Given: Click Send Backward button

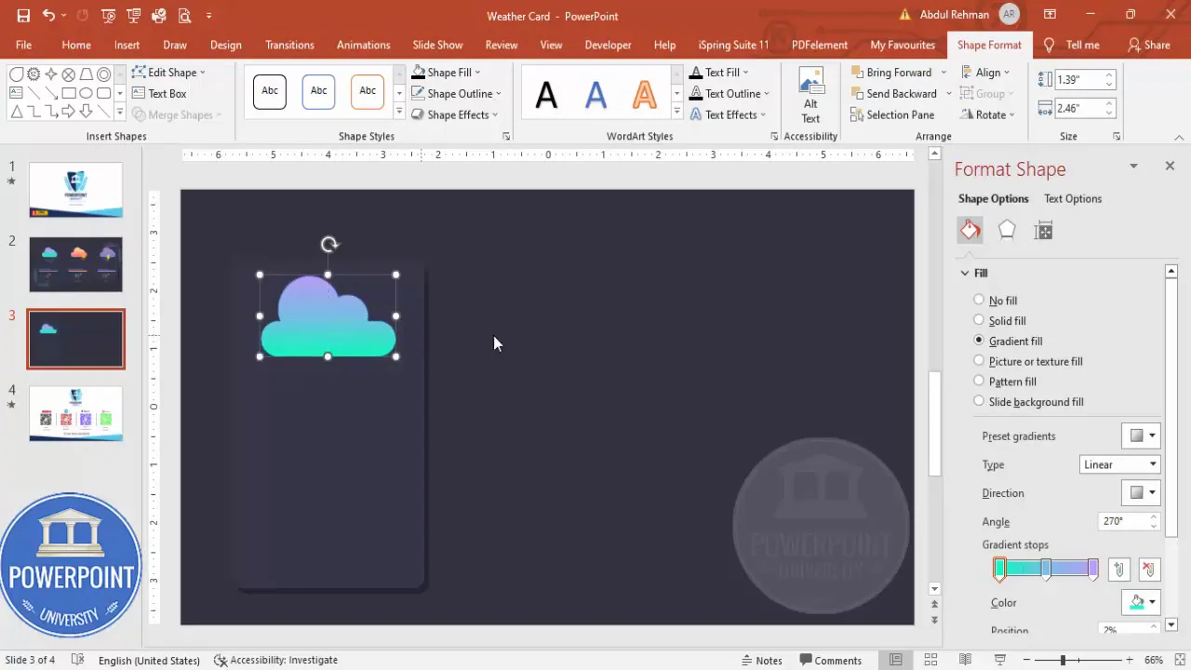Looking at the screenshot, I should 893,93.
